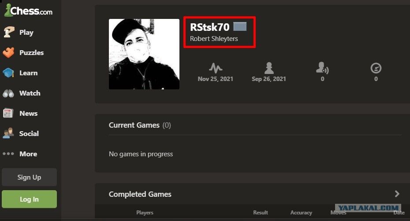Click the Sign Up button
The height and width of the screenshot is (221, 410).
click(29, 177)
